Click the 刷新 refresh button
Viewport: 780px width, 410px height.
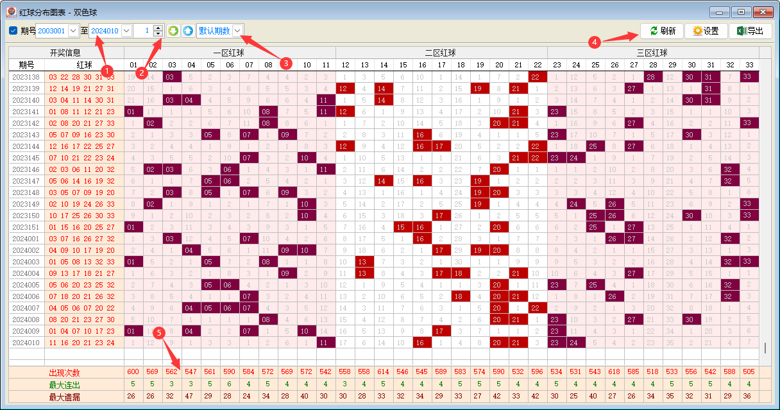click(x=662, y=31)
